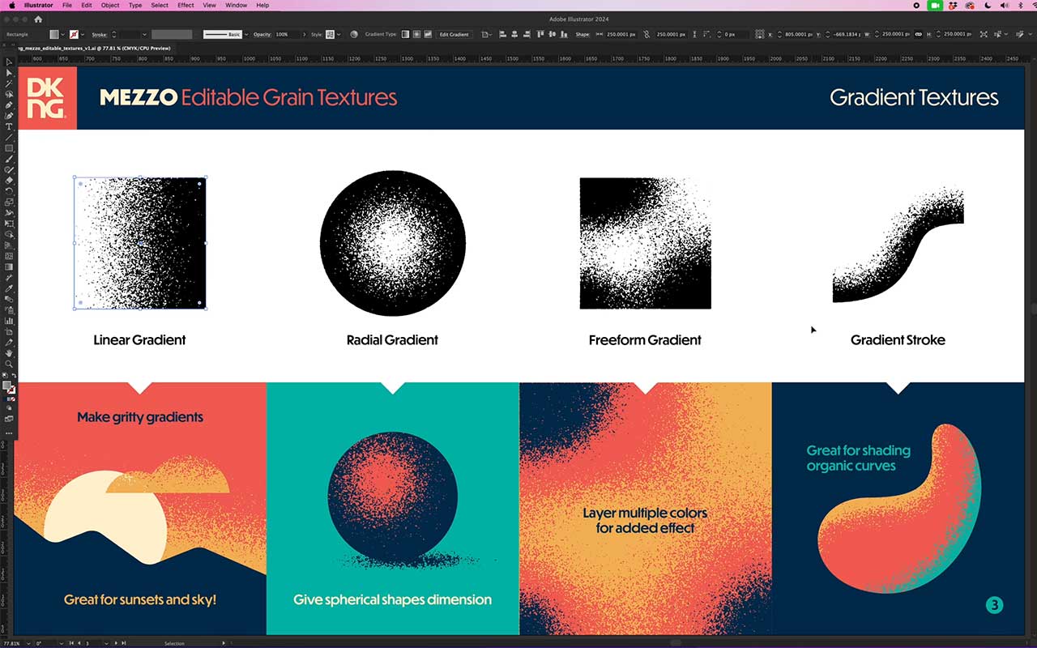This screenshot has height=648, width=1037.
Task: Open Edit Toolbar three dots
Action: tap(10, 433)
